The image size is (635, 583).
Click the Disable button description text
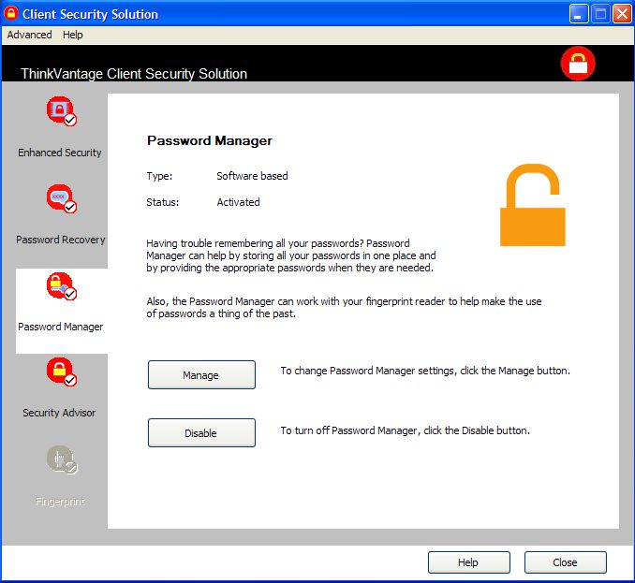405,430
